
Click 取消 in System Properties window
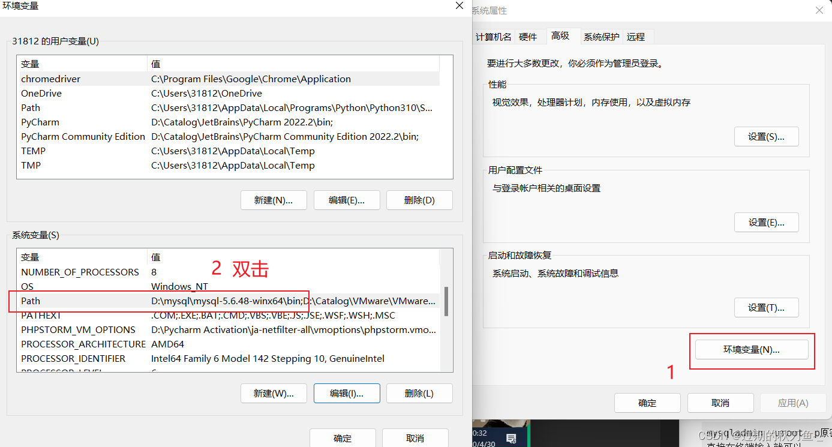720,403
